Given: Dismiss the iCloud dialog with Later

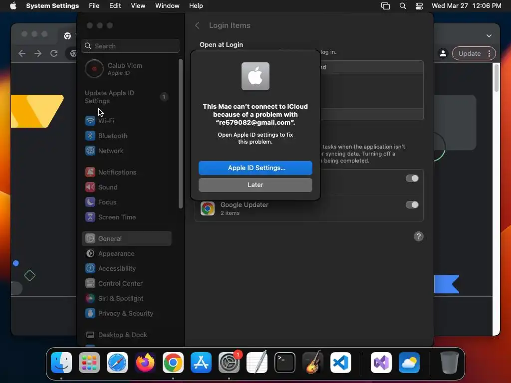Looking at the screenshot, I should (255, 185).
